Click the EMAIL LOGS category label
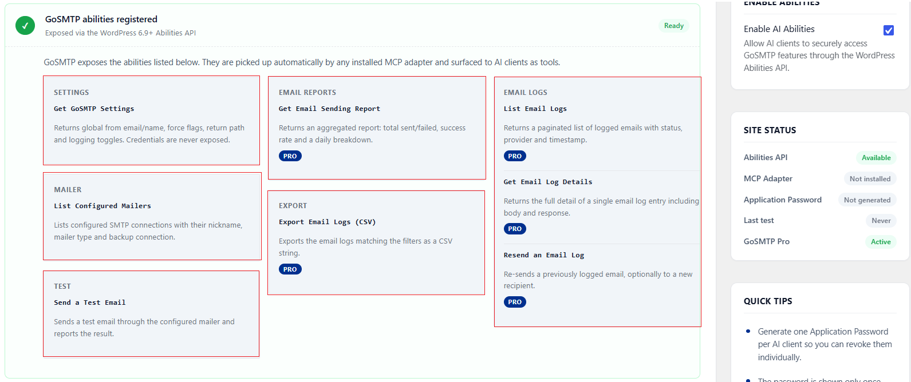The image size is (911, 382). 526,93
